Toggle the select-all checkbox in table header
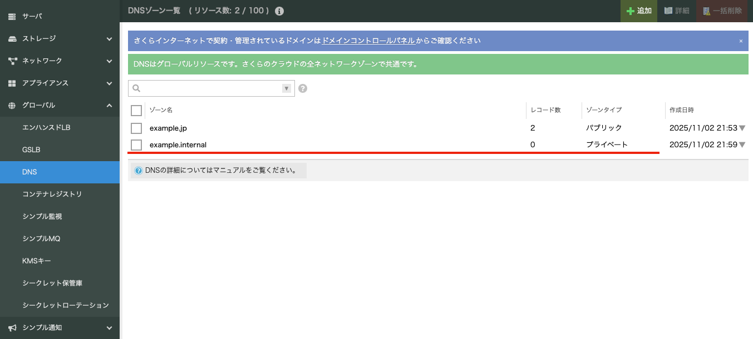The height and width of the screenshot is (339, 753). coord(136,111)
